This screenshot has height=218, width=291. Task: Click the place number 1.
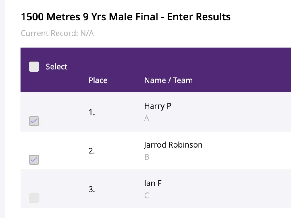(x=92, y=112)
